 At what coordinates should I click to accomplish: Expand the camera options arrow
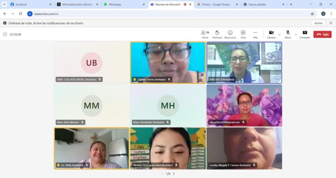click(x=279, y=34)
